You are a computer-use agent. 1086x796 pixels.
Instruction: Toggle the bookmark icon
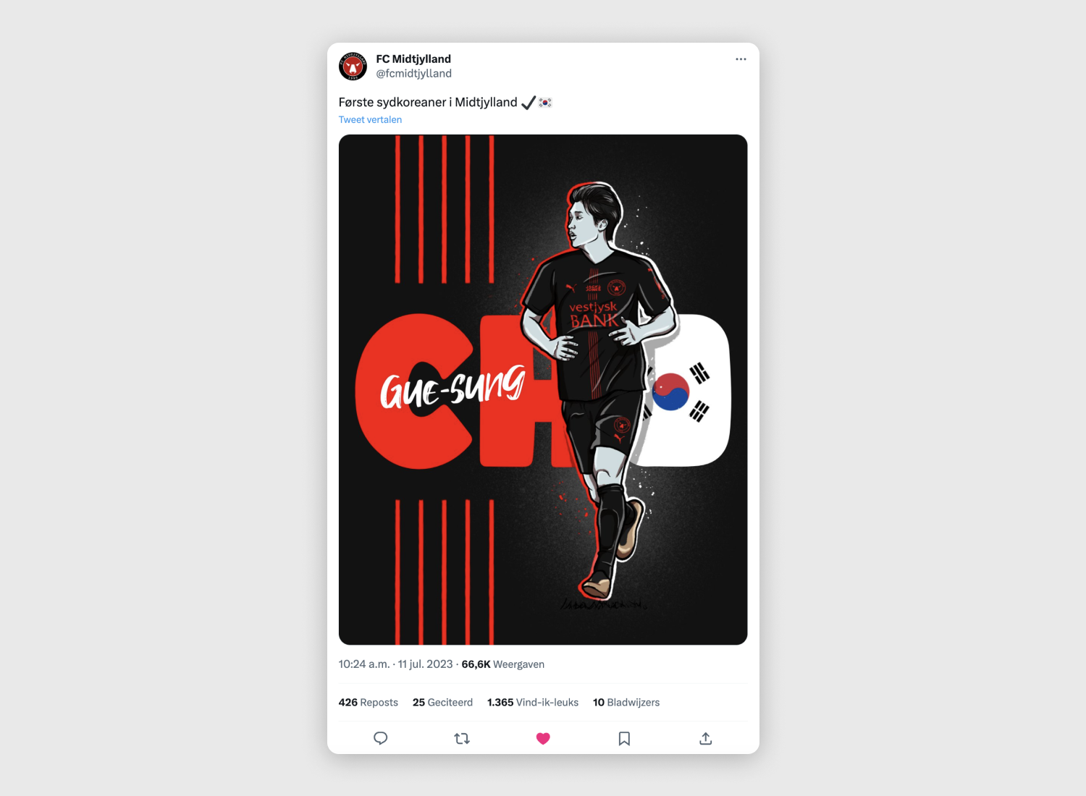624,738
